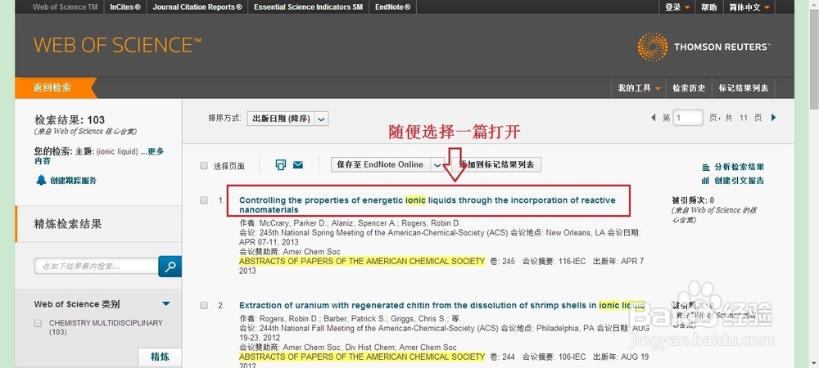Click the page number input box
819x368 pixels.
click(688, 118)
